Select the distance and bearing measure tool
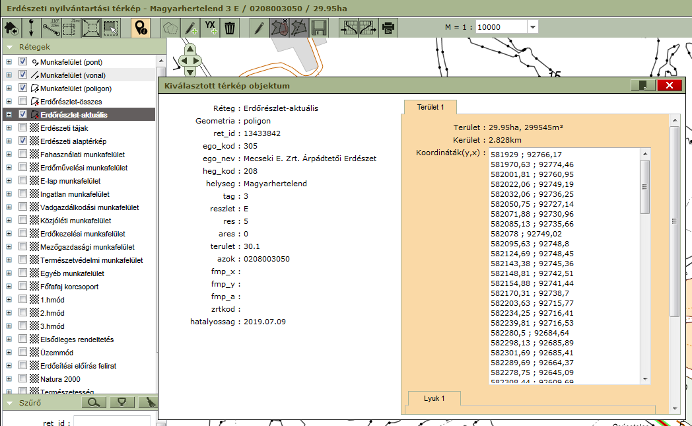The height and width of the screenshot is (426, 692). coord(52,28)
